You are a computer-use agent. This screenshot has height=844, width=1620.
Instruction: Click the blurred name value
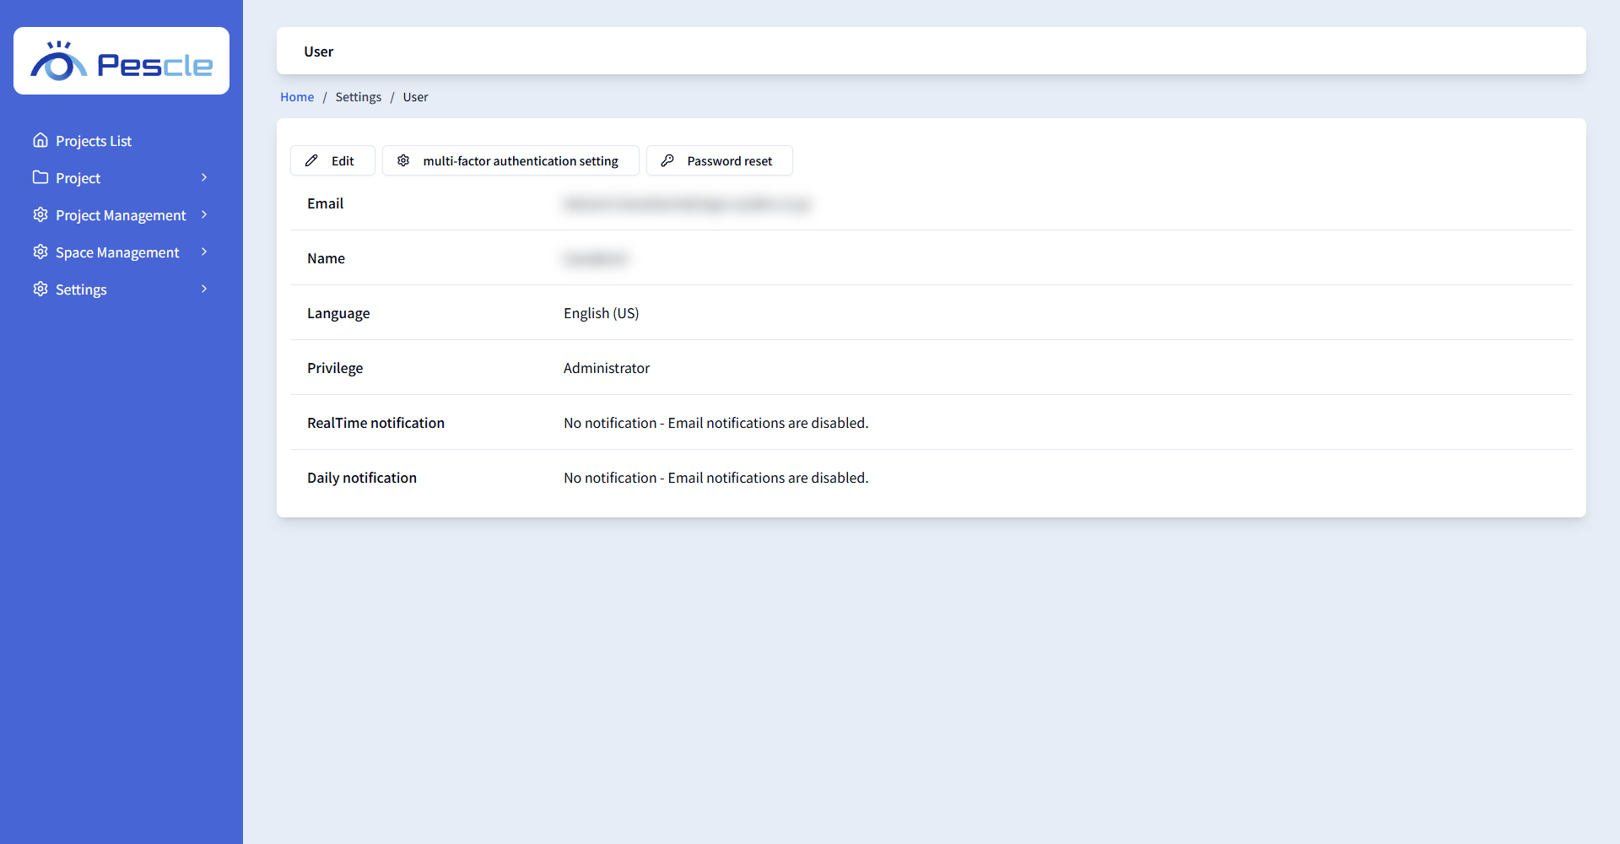(x=596, y=258)
